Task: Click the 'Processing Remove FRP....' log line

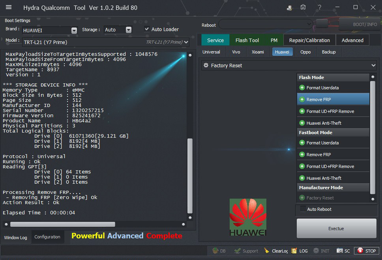Action: tap(42, 192)
